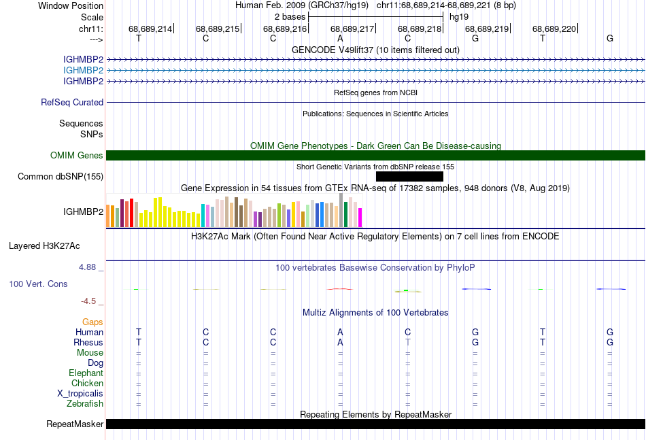Click Multiz Alignments of 100 Vertebrates title

(375, 313)
